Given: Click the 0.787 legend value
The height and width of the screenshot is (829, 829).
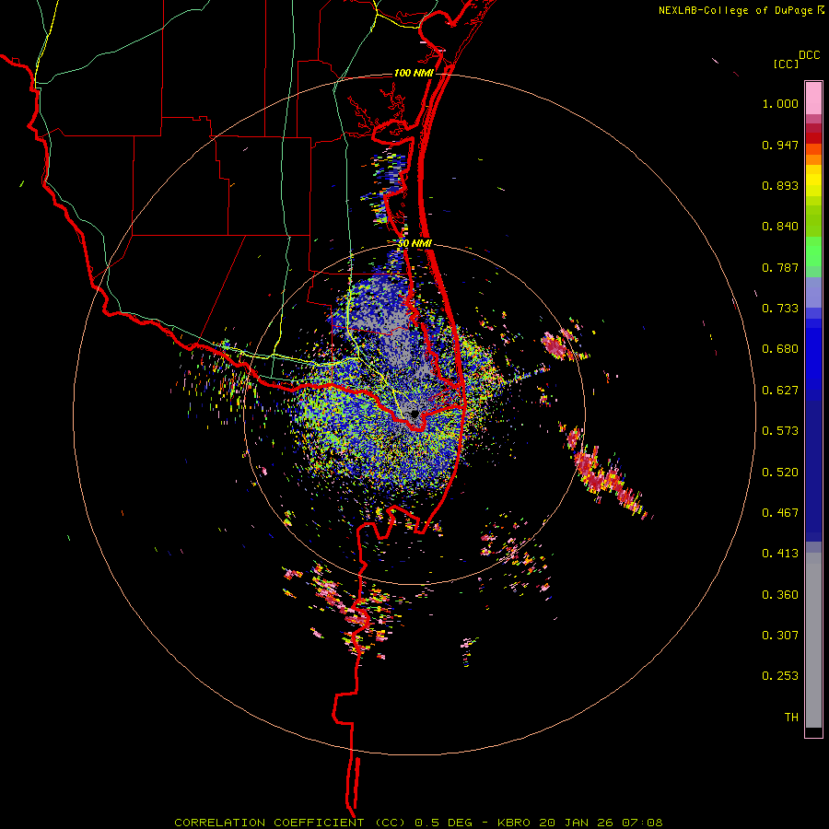Looking at the screenshot, I should [x=780, y=267].
